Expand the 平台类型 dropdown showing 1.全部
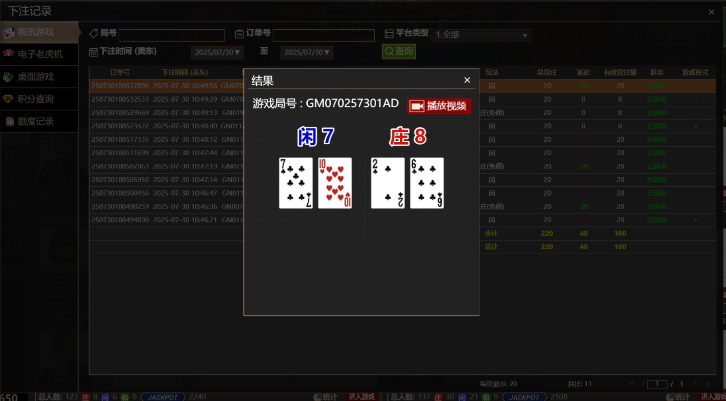Image resolution: width=726 pixels, height=401 pixels. tap(481, 35)
